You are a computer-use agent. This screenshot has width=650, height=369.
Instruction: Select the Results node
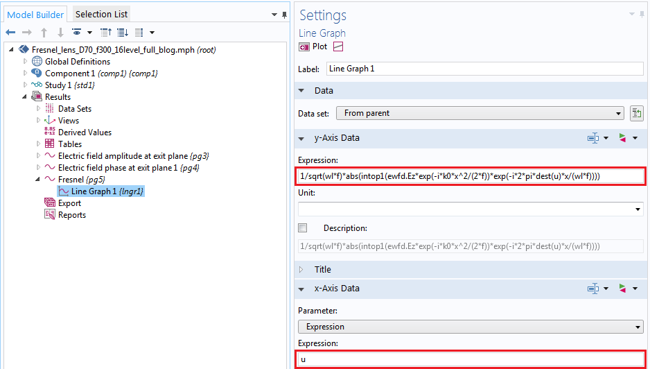tap(58, 96)
